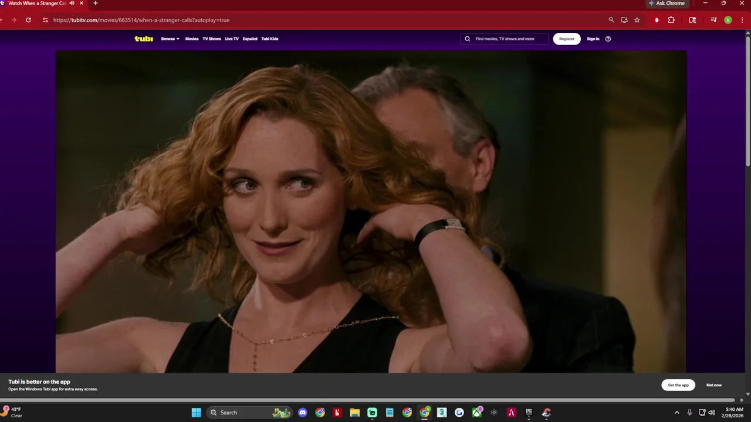Open File Explorer from the taskbar
Screen dimensions: 751x422
355,413
